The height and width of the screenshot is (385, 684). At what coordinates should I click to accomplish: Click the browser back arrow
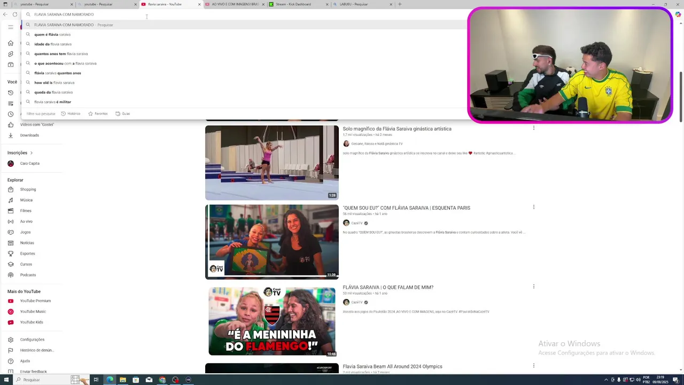5,14
